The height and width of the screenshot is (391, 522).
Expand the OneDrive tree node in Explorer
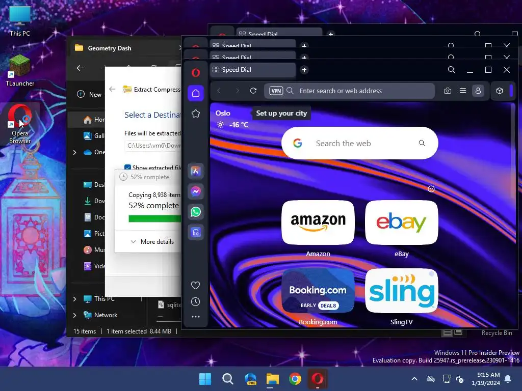[x=74, y=152]
